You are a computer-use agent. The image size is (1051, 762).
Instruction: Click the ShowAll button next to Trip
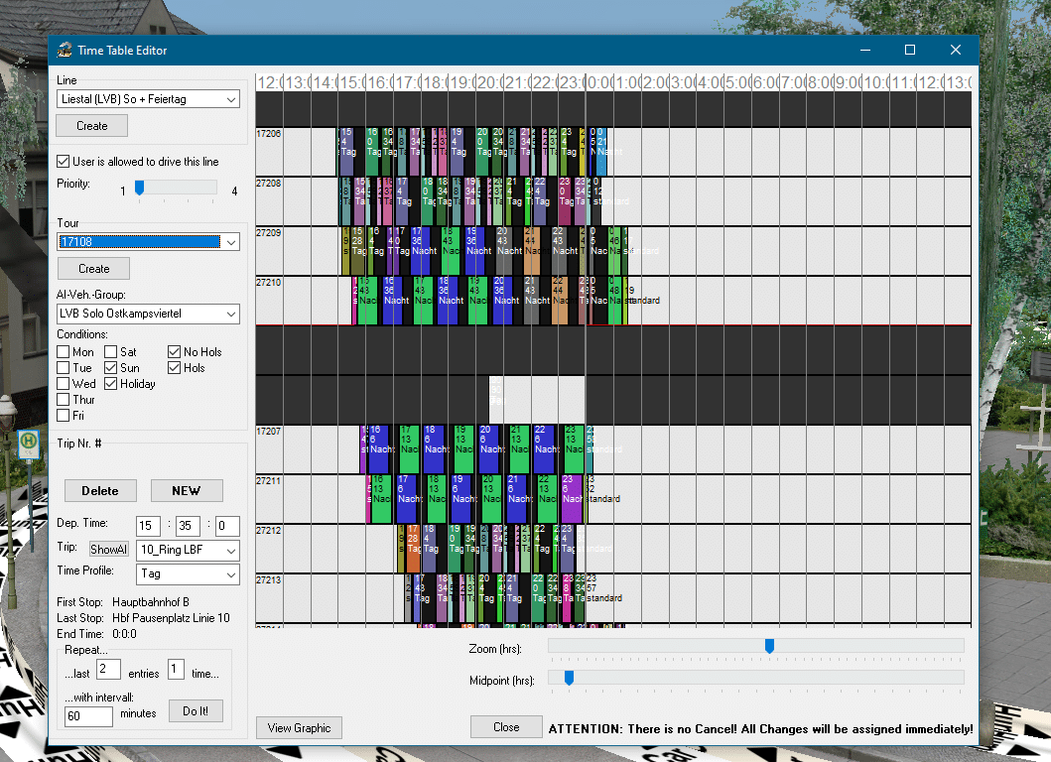point(109,550)
